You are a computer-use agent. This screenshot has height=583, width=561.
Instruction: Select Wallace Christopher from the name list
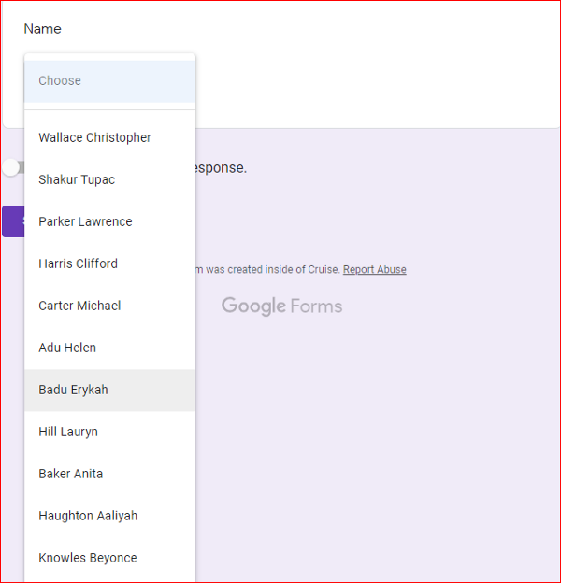pos(109,137)
